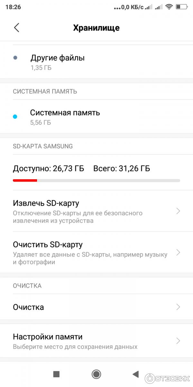The height and width of the screenshot is (387, 193).
Task: Tap the red SD card usage bar
Action: coord(25,181)
